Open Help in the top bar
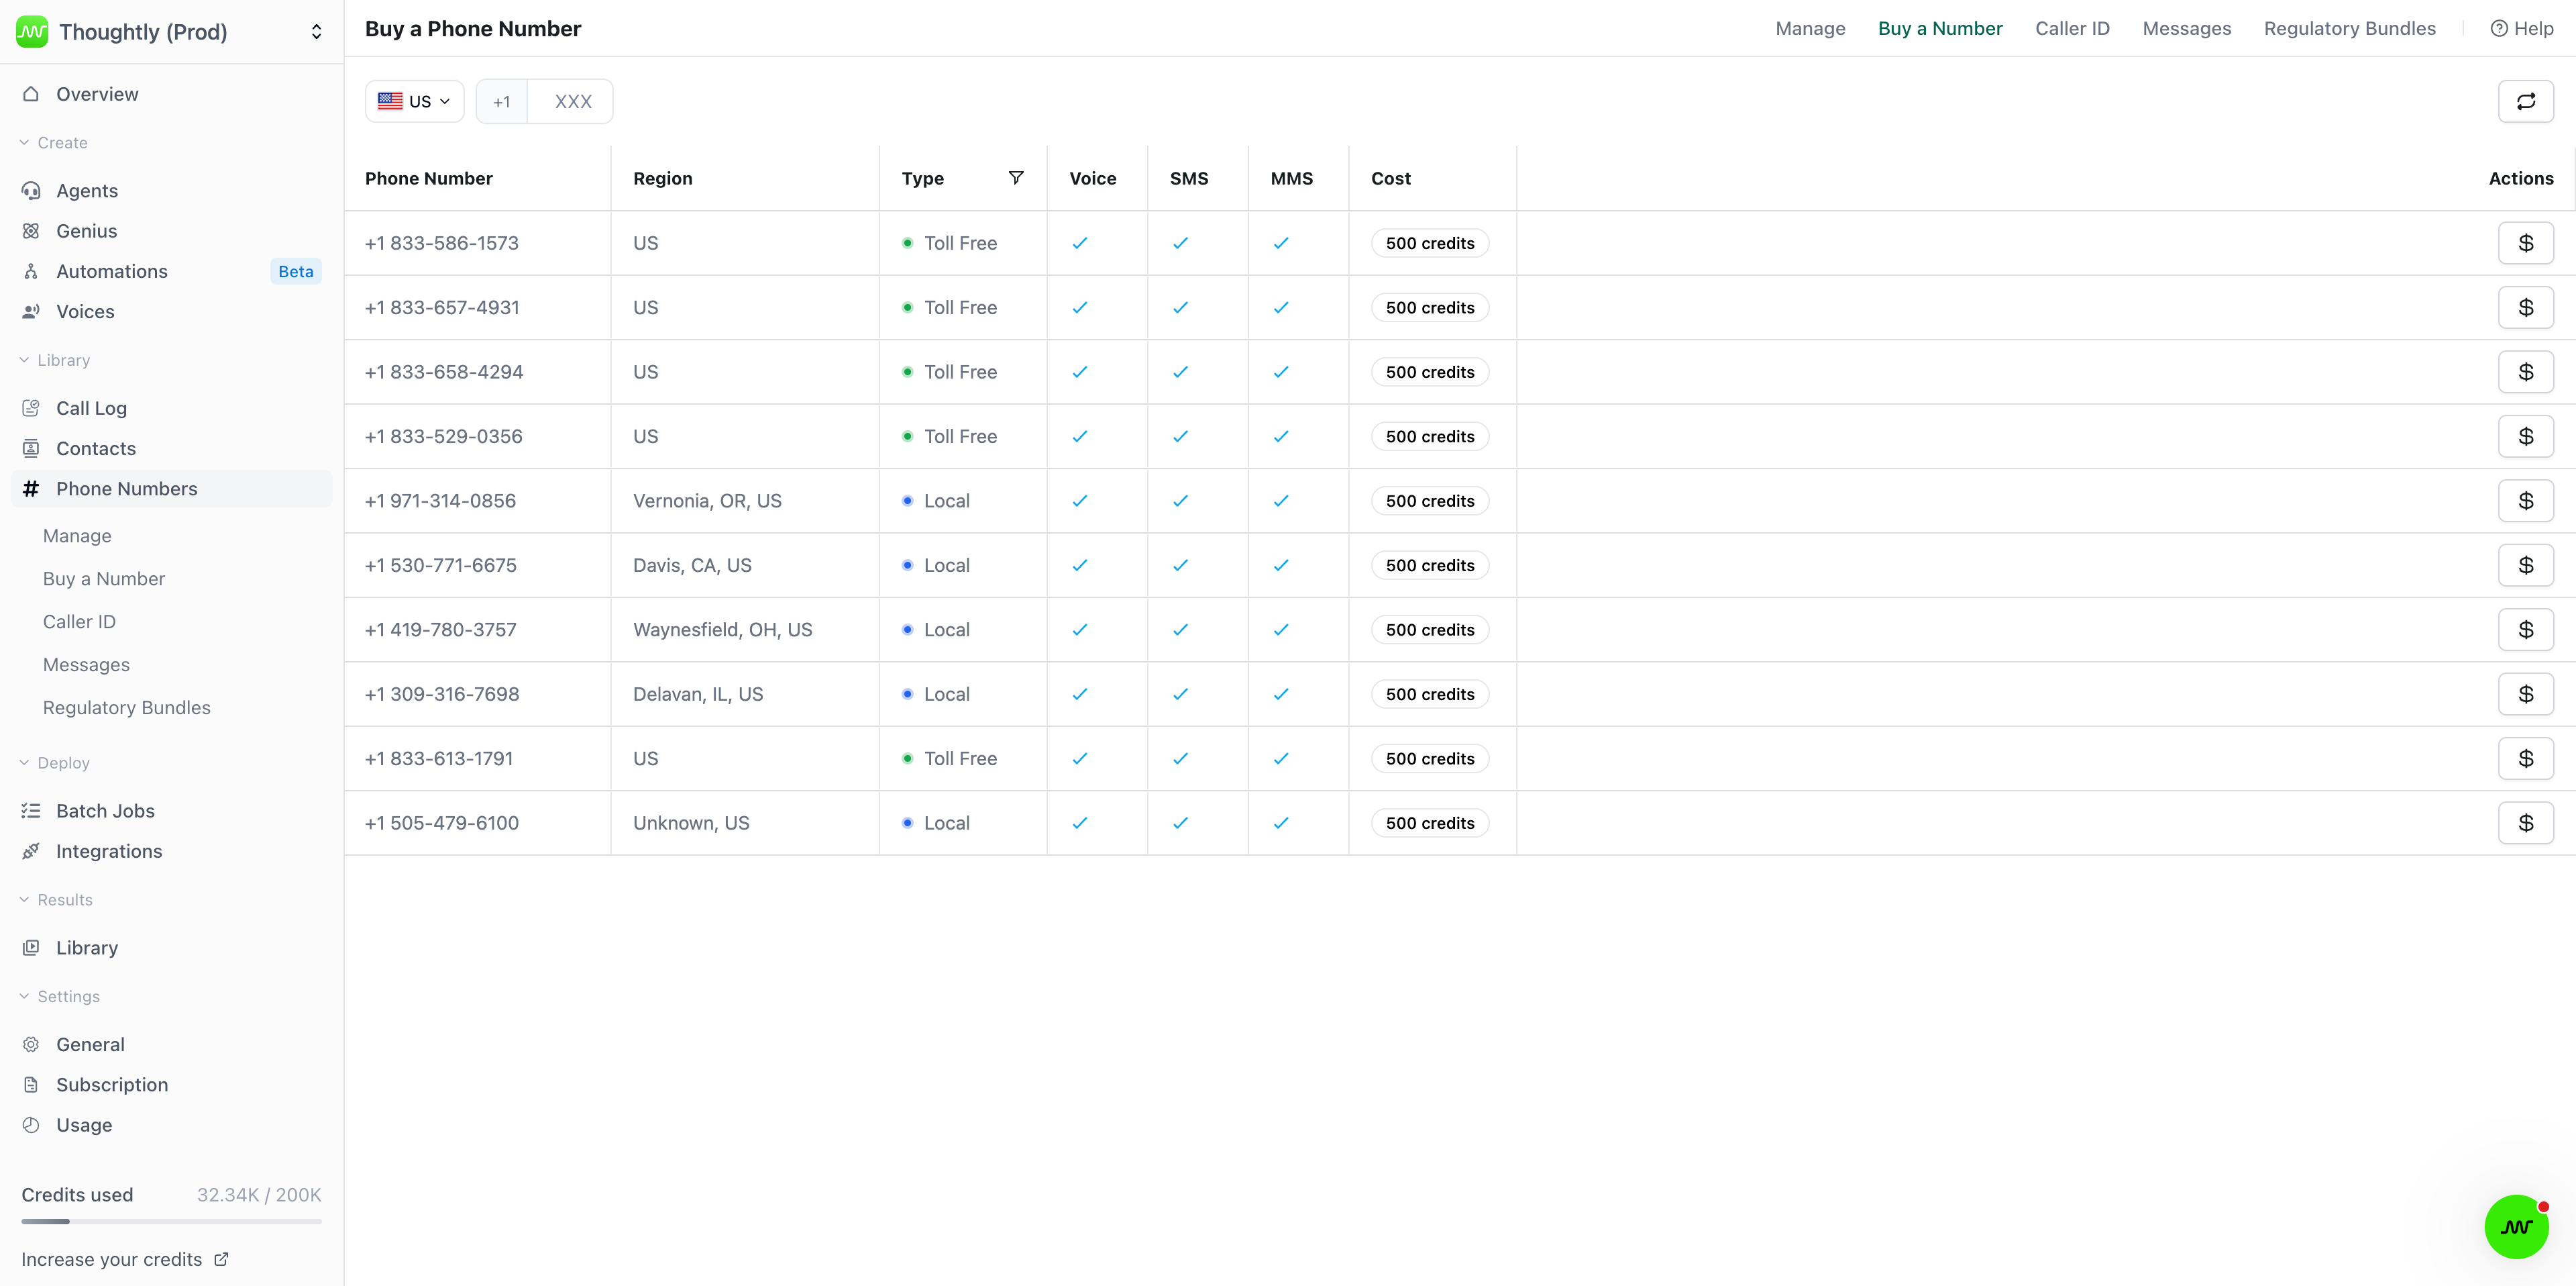2576x1286 pixels. (x=2521, y=28)
